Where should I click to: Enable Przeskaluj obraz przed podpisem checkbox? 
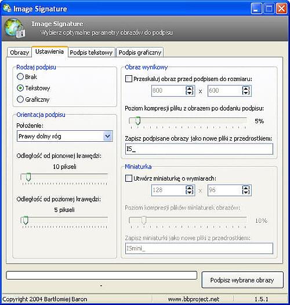(129, 79)
